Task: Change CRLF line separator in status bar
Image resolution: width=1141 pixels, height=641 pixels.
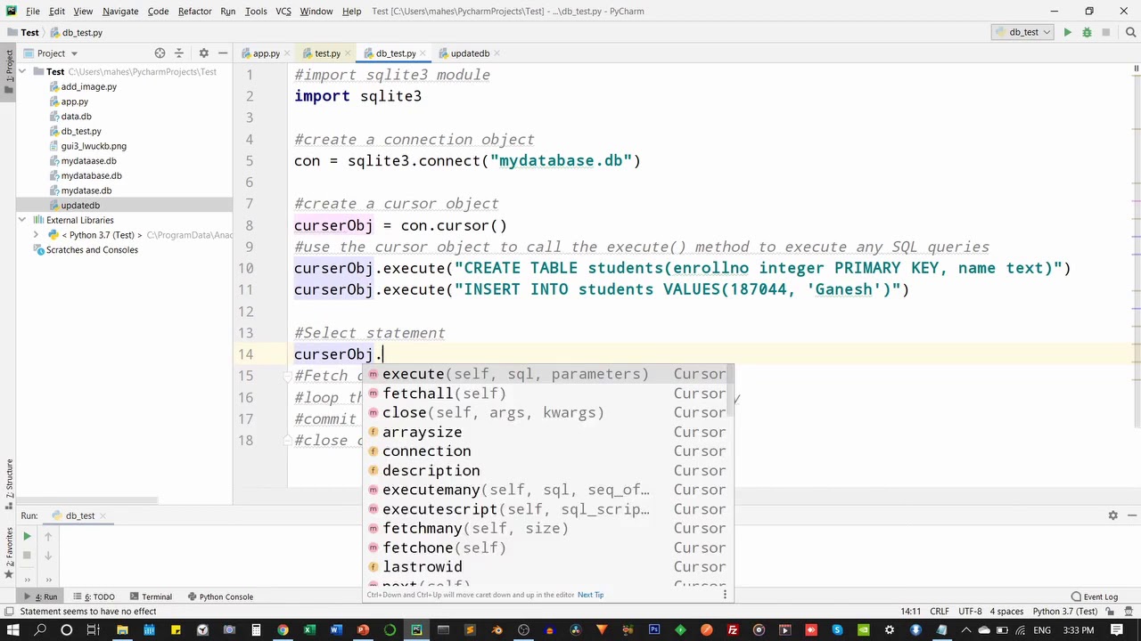Action: tap(939, 612)
